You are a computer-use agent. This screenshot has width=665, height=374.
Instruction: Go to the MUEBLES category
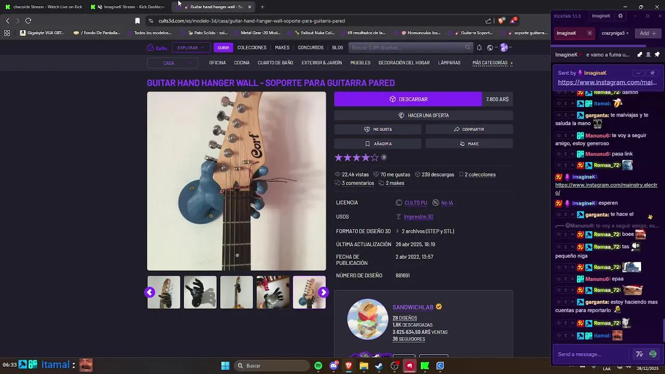tap(361, 63)
